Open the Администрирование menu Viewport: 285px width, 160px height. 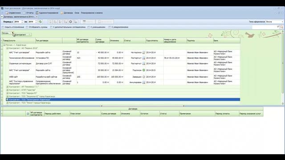pyautogui.click(x=47, y=13)
